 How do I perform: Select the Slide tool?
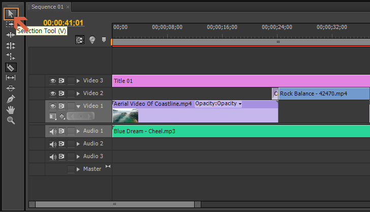(x=11, y=88)
